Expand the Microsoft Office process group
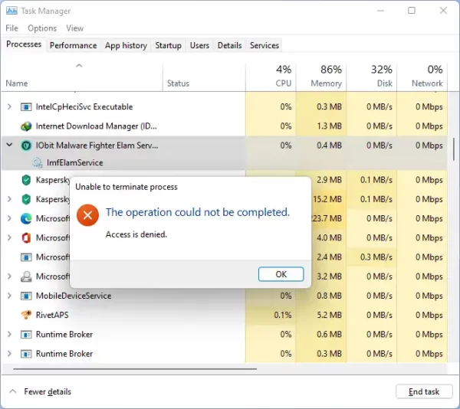The height and width of the screenshot is (409, 460). pos(9,237)
